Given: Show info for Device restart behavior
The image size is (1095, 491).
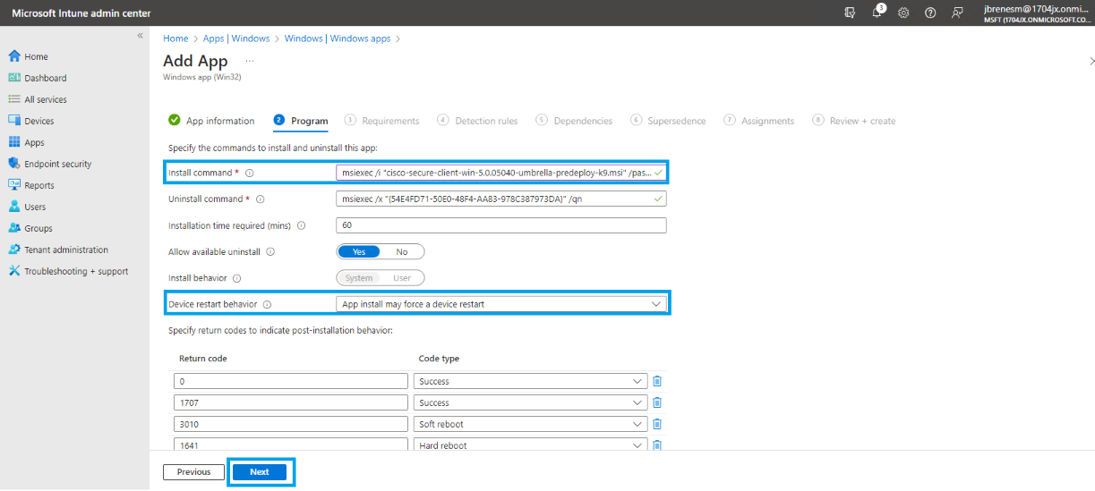Looking at the screenshot, I should tap(268, 304).
